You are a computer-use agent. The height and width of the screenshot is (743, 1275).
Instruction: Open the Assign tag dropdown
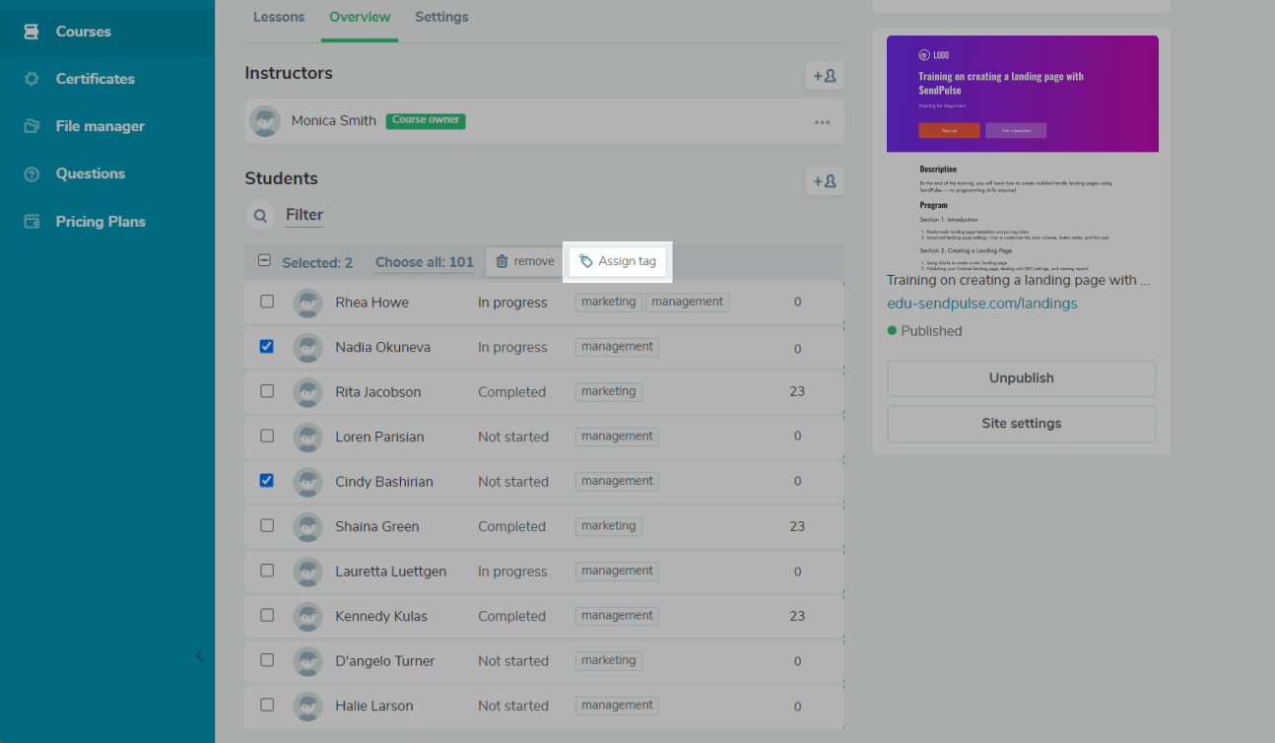coord(617,261)
